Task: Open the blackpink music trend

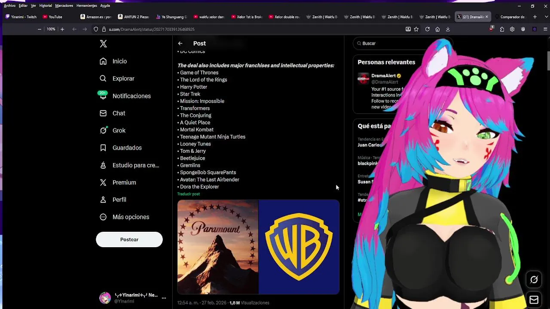Action: [x=367, y=164]
